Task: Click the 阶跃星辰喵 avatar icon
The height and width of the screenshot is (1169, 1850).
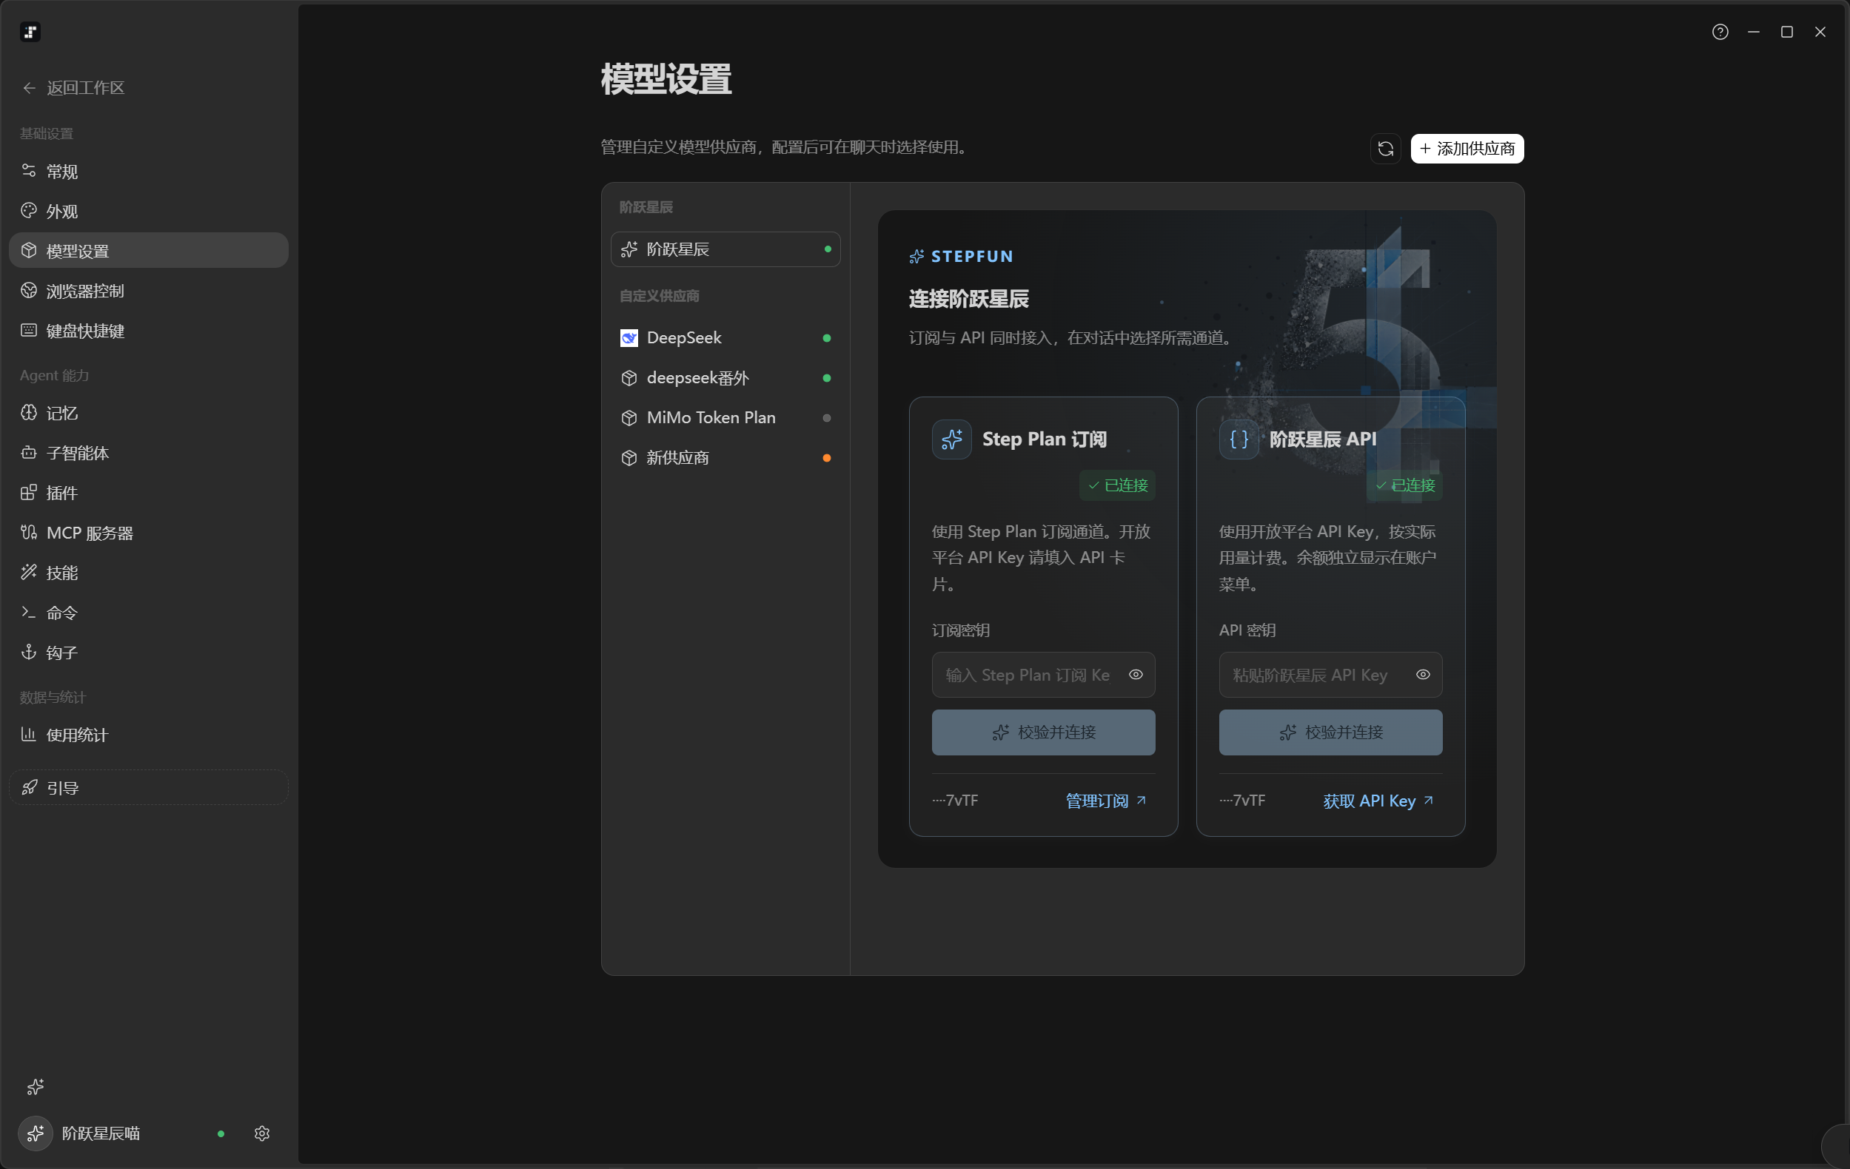Action: click(x=36, y=1133)
